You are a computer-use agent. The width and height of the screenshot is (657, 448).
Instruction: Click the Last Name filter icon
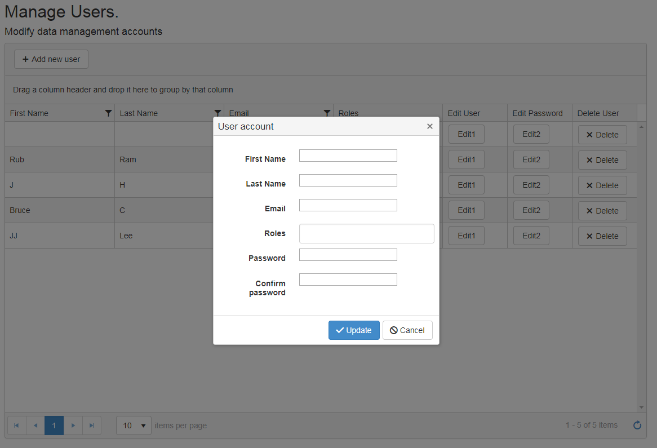[218, 113]
